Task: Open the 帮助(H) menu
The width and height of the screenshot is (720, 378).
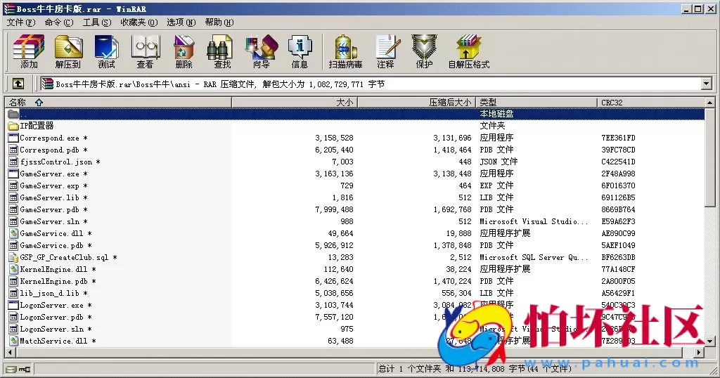Action: tap(219, 22)
